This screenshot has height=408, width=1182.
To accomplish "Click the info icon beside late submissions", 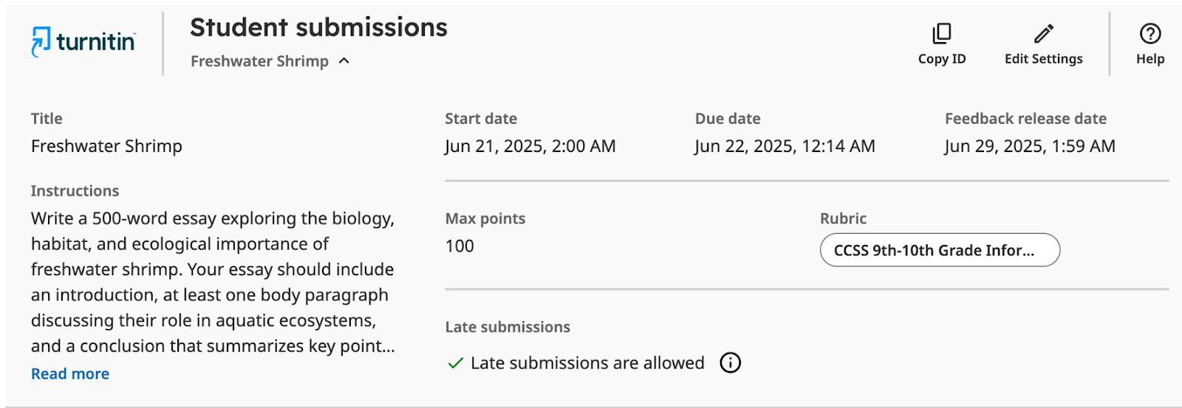I will (x=730, y=363).
